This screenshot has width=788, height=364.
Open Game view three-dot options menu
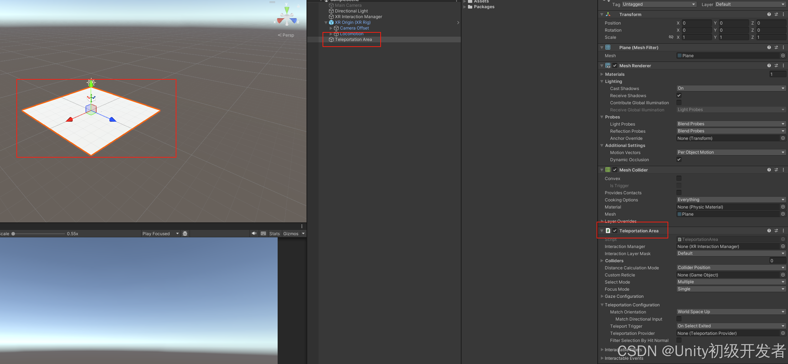pyautogui.click(x=302, y=226)
